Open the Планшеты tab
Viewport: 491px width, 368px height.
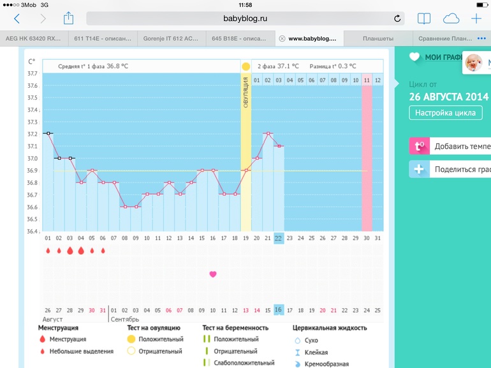point(377,38)
